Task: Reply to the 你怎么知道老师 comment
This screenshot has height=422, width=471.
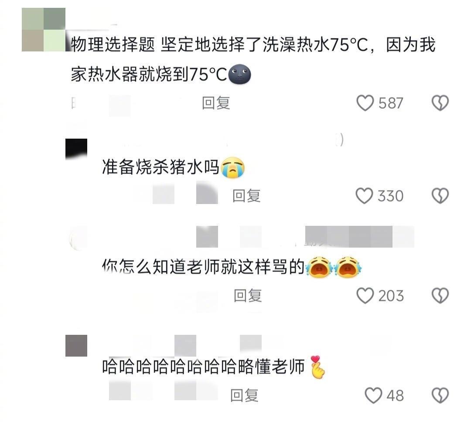Action: click(248, 296)
